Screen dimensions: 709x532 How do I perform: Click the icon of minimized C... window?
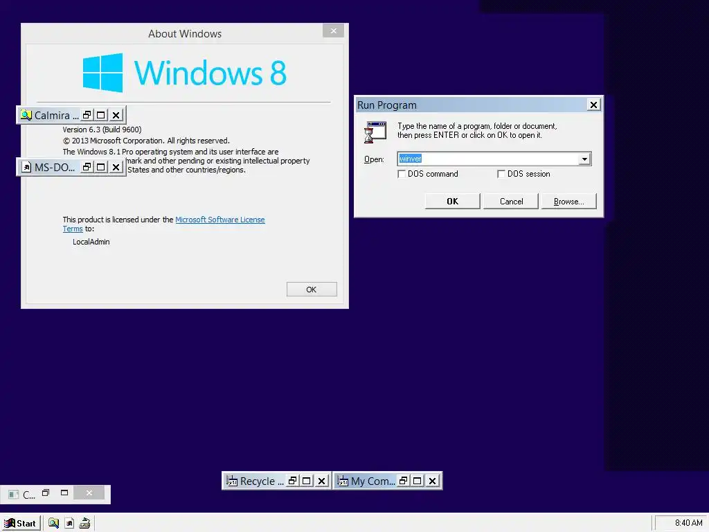tap(14, 495)
